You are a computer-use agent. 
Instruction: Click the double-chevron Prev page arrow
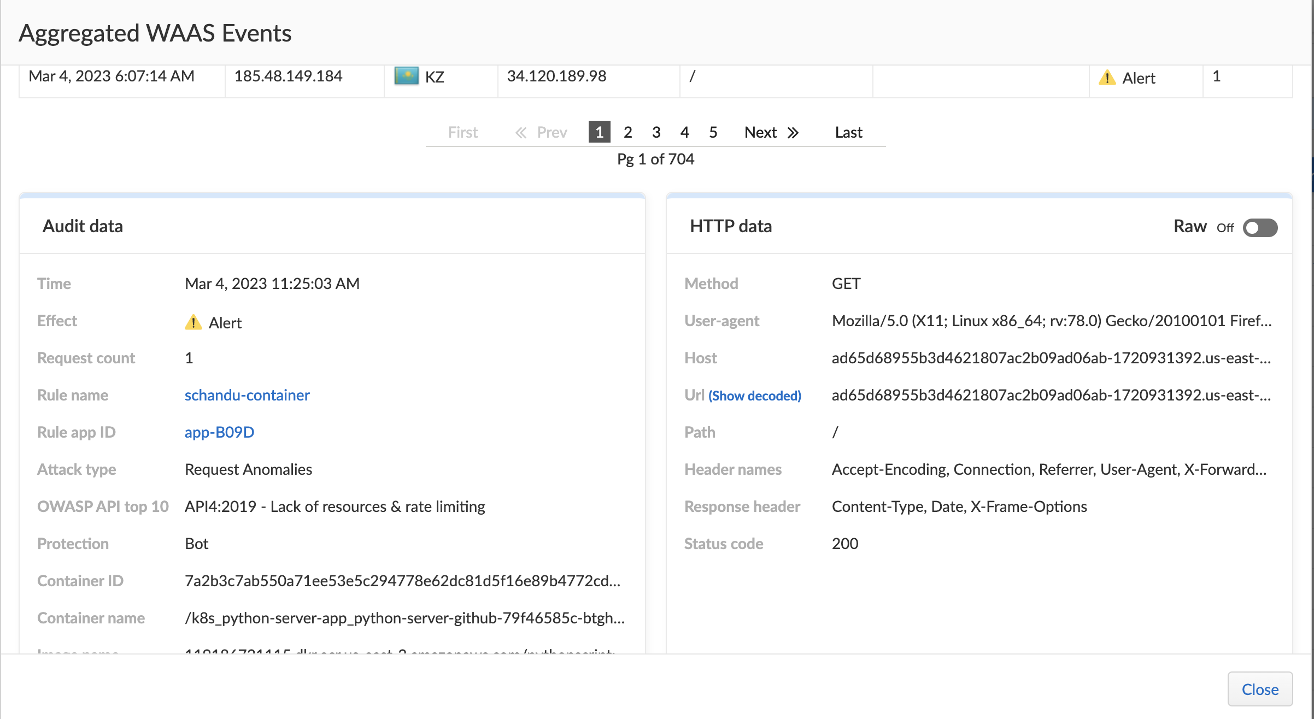[x=521, y=133]
